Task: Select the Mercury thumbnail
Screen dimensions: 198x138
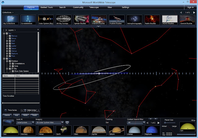Action: [x=28, y=131]
